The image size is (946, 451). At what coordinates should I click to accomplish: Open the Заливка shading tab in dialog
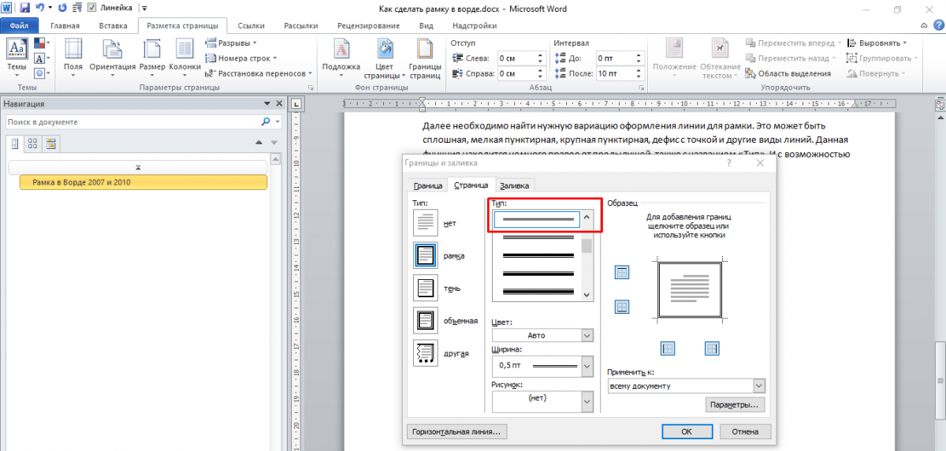[x=515, y=185]
